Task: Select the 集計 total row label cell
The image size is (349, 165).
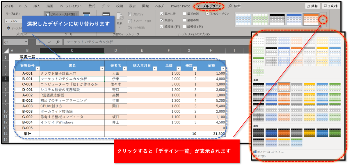Action: pyautogui.click(x=27, y=134)
